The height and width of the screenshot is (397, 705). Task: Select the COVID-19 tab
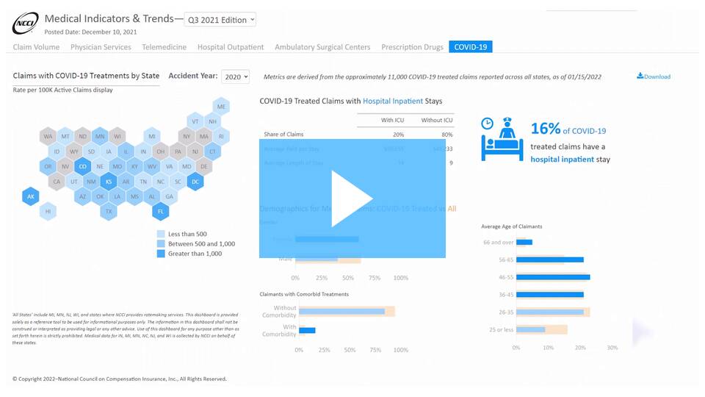pyautogui.click(x=470, y=47)
